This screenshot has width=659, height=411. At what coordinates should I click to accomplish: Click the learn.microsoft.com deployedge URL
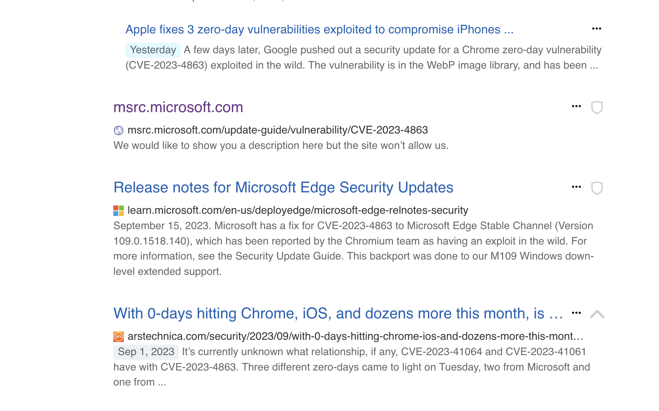coord(298,210)
